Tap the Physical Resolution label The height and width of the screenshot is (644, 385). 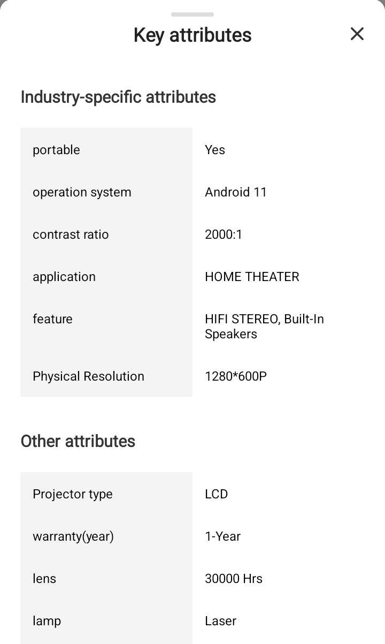click(x=88, y=376)
